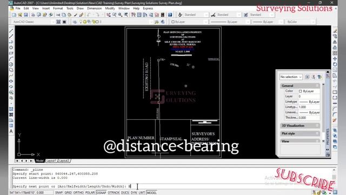
Task: Click the layout tab last-arrow button
Action: 31,161
